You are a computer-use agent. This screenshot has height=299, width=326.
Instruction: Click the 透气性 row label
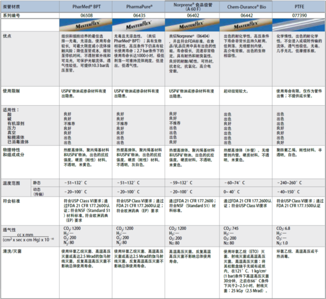point(9,230)
